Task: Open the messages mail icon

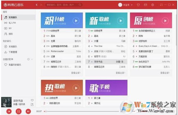Action: click(x=145, y=5)
